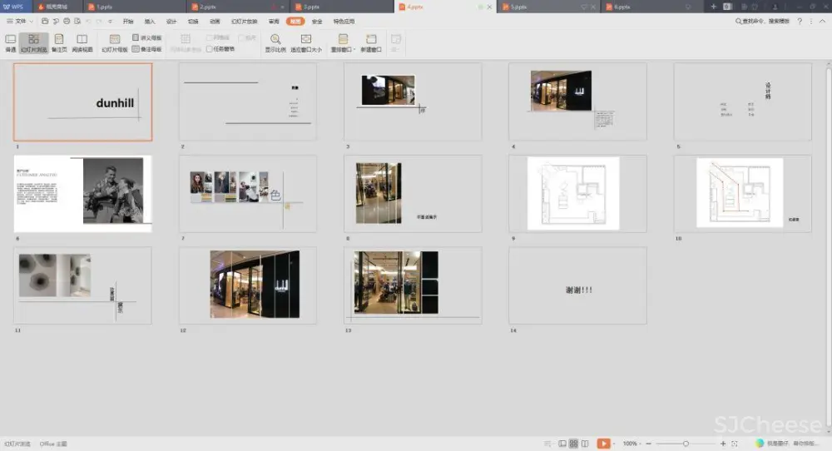Click the New Window icon
Screen dimensions: 832x451
coord(371,42)
